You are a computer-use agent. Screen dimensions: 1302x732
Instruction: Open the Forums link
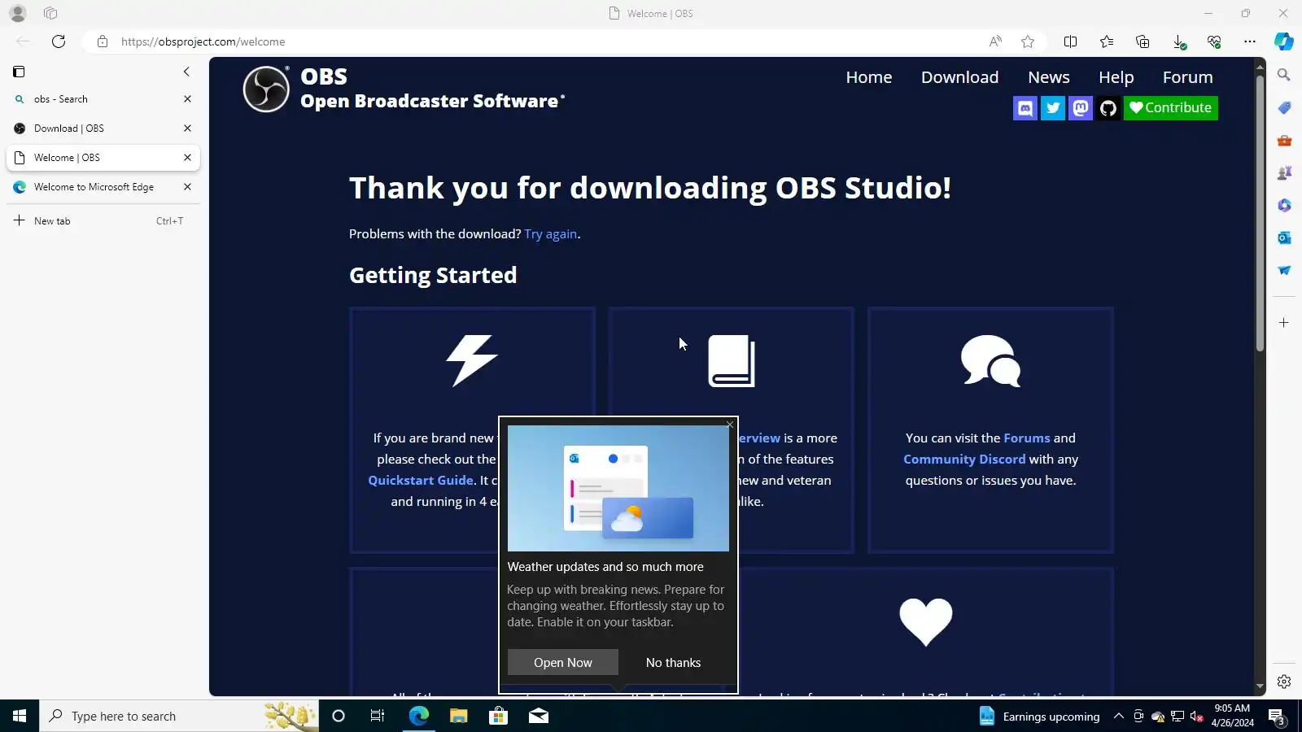tap(1027, 438)
